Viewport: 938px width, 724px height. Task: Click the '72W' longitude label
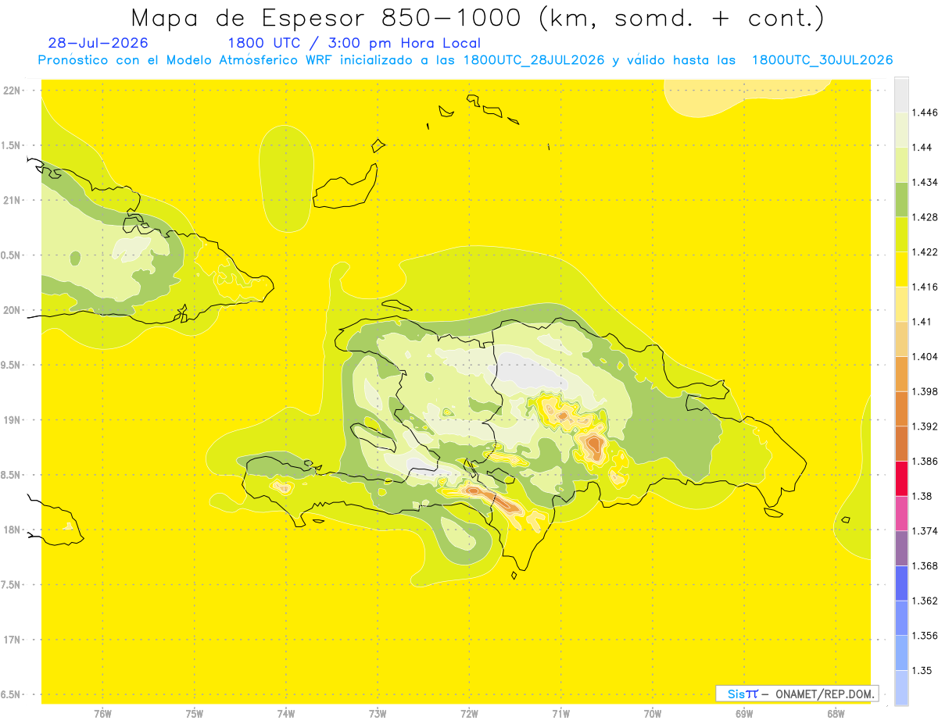(x=469, y=713)
